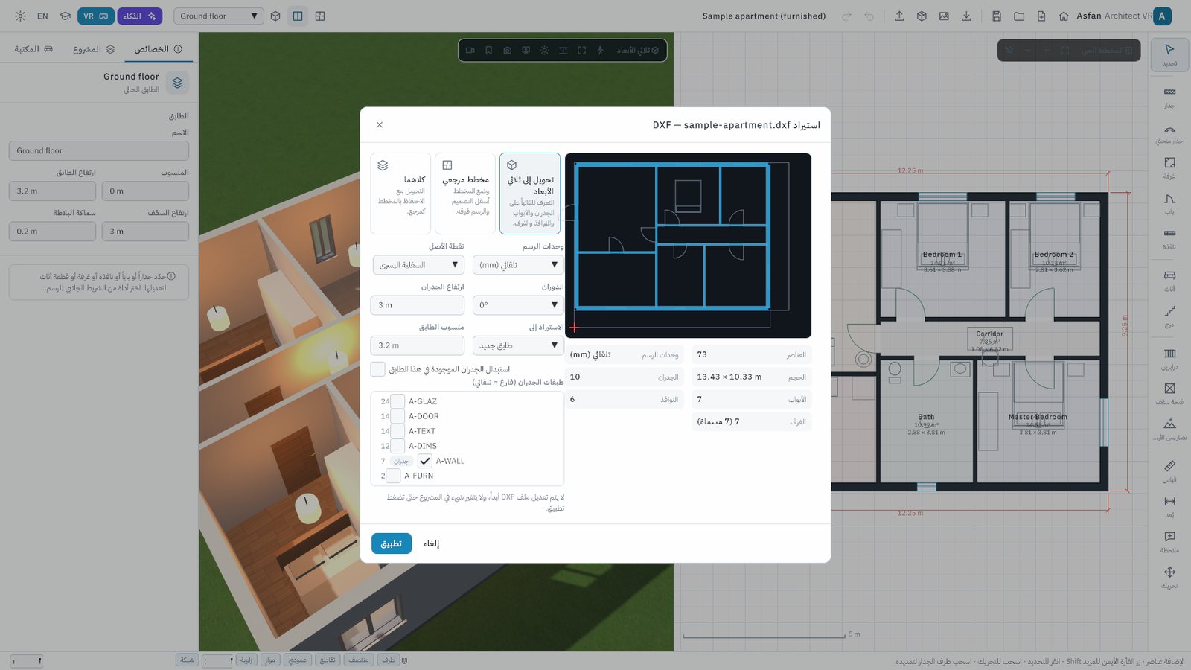
Task: Check the A-TEXT layer checkbox
Action: [398, 431]
